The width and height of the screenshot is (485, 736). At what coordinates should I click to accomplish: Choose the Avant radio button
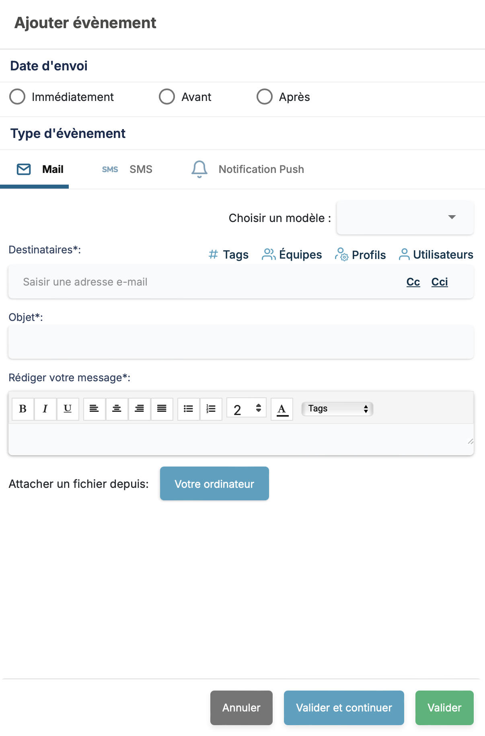click(167, 97)
